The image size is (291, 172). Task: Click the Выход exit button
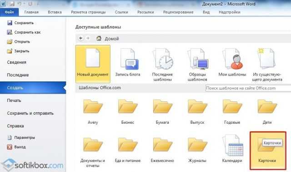[x=16, y=147]
